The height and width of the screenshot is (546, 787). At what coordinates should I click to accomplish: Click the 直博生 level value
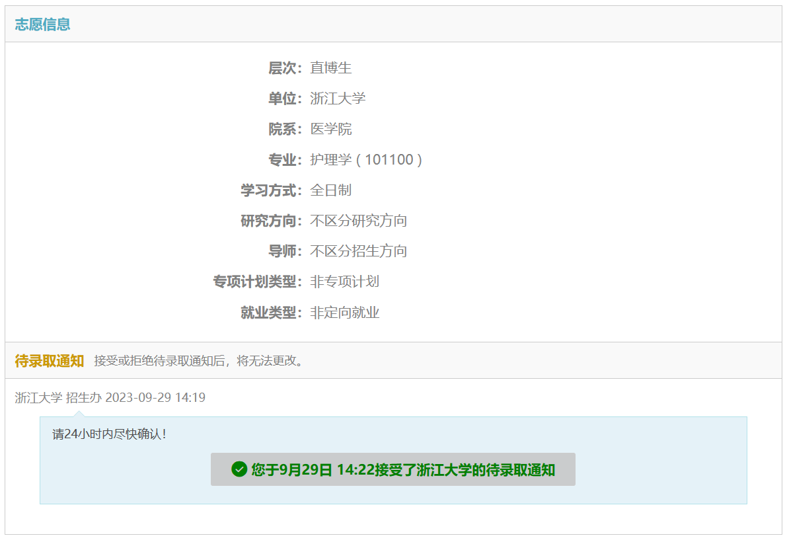click(x=331, y=68)
